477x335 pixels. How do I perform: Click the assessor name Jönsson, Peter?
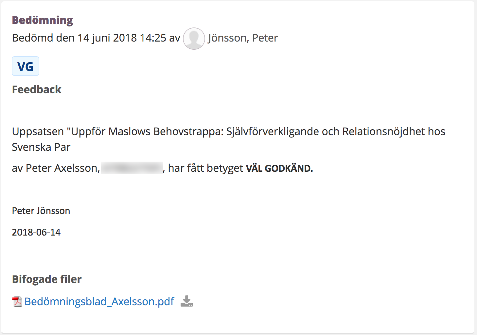pos(243,38)
